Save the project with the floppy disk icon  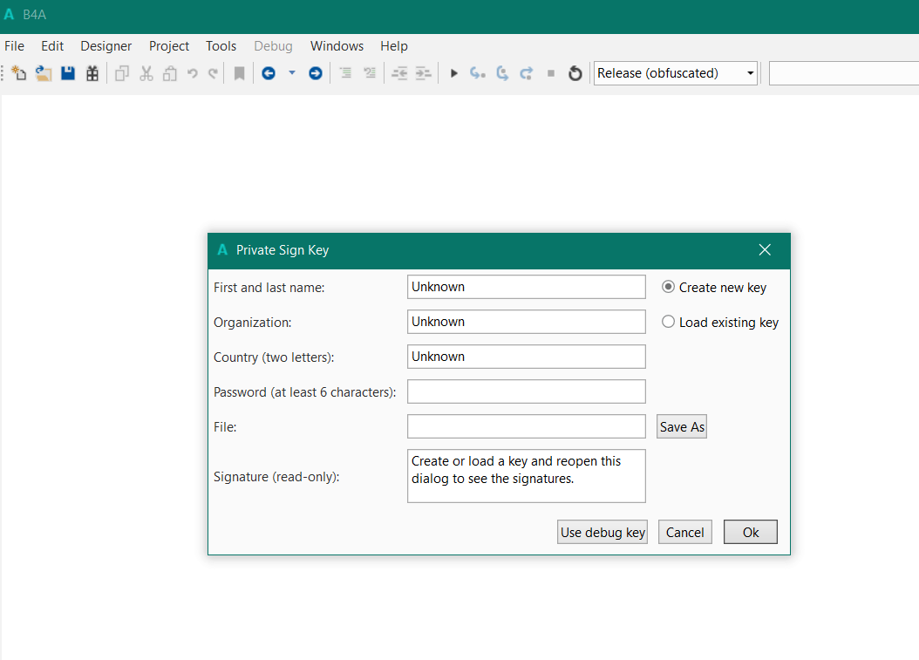(x=68, y=73)
